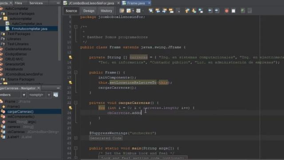
Task: Select the JComboBoxLlenoSinFor project node
Action: [x=24, y=74]
